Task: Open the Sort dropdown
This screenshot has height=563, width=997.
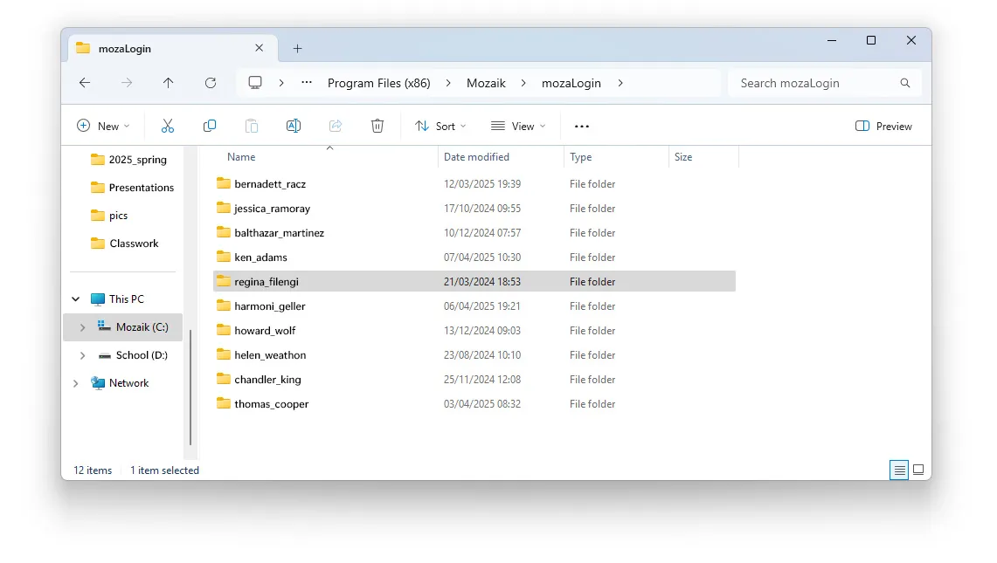Action: (440, 126)
